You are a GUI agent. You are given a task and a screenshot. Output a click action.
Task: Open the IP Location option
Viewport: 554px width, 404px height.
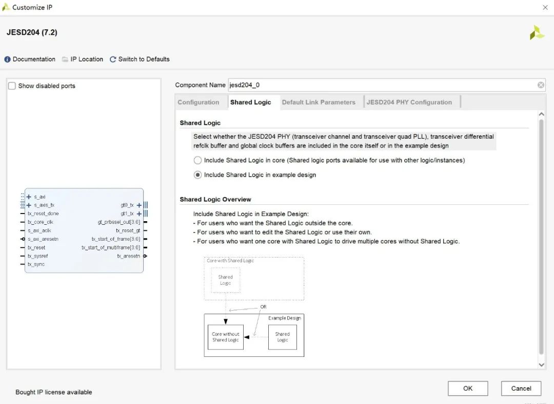(87, 59)
